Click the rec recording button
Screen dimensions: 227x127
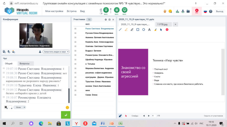[x=197, y=11]
